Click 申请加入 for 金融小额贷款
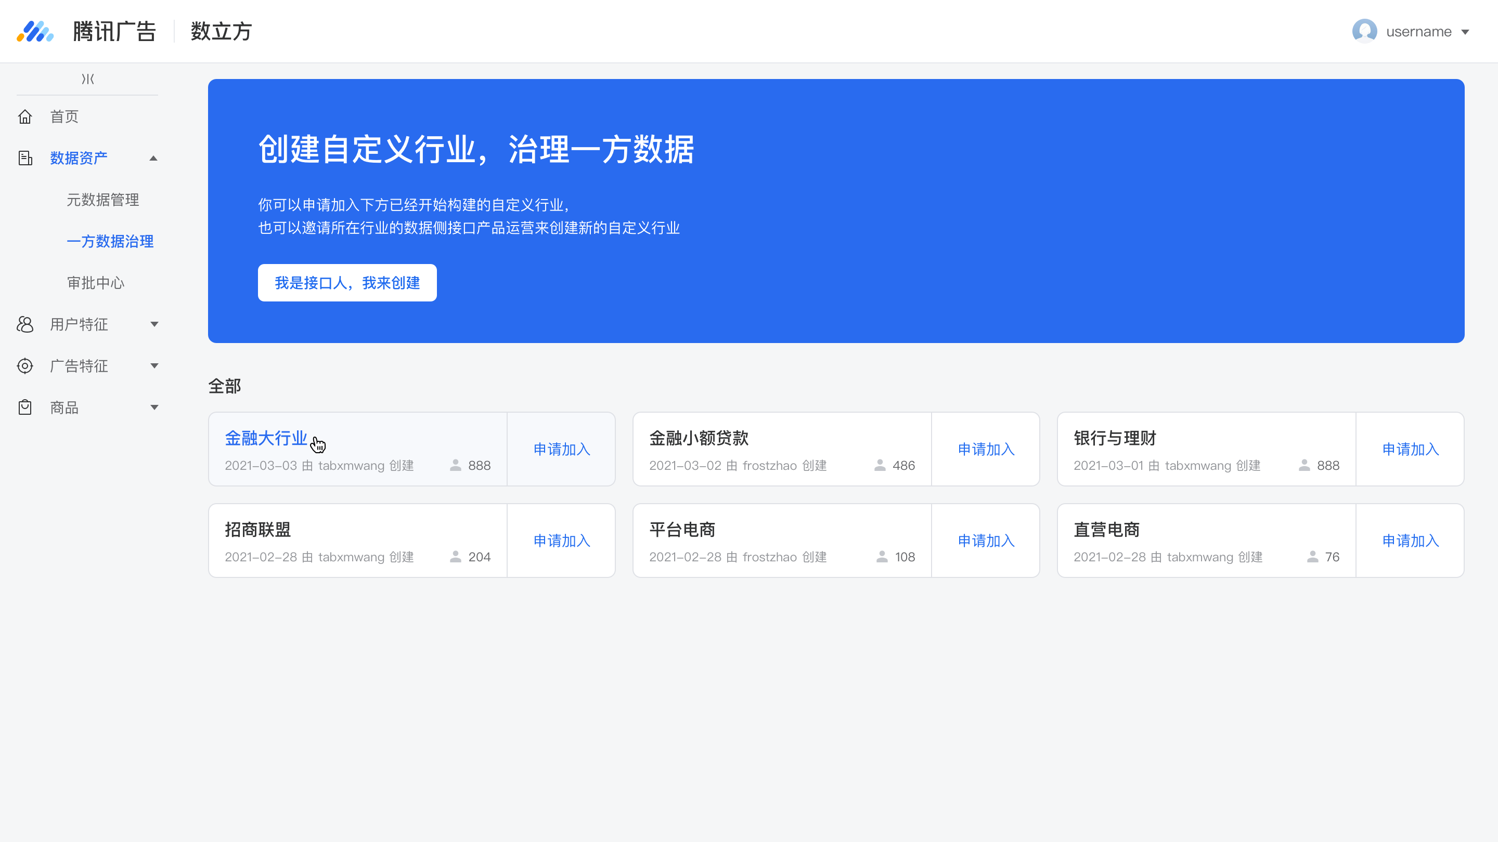 pyautogui.click(x=986, y=449)
